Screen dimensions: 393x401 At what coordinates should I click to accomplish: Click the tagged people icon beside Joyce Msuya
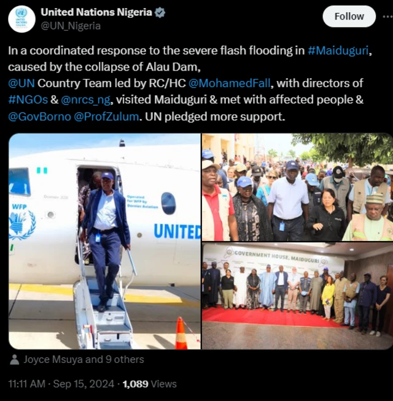(15, 359)
